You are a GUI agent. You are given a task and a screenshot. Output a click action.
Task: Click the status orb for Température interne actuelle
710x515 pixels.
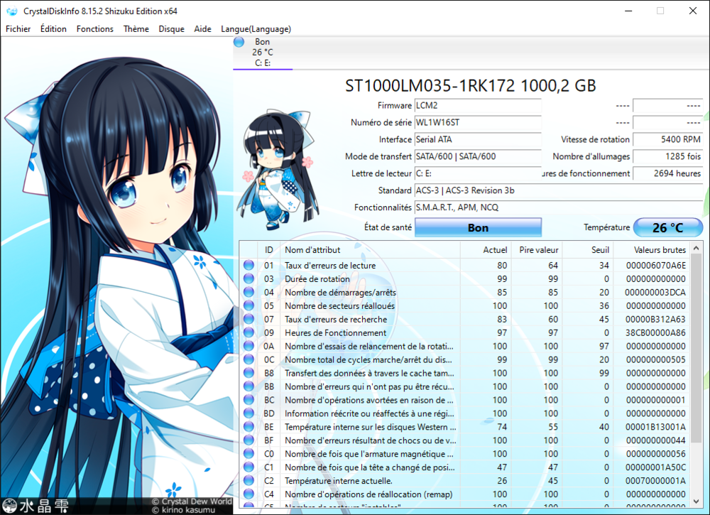(x=248, y=481)
